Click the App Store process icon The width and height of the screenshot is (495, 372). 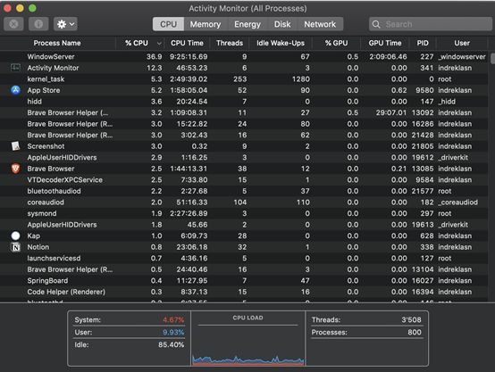[15, 90]
